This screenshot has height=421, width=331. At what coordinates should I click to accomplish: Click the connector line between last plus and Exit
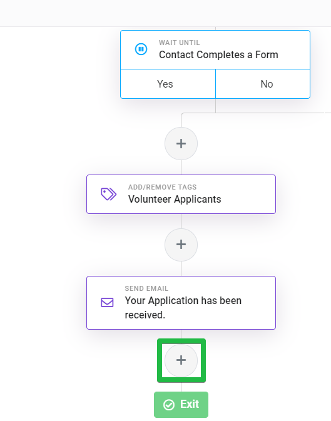(x=181, y=387)
